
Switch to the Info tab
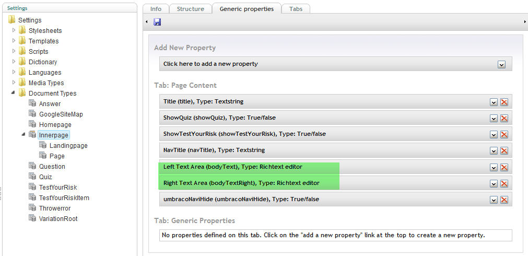[x=156, y=9]
